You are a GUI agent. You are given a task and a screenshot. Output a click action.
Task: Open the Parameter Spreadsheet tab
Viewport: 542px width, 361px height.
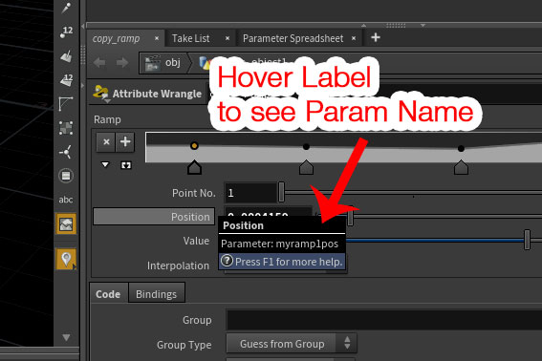[293, 38]
